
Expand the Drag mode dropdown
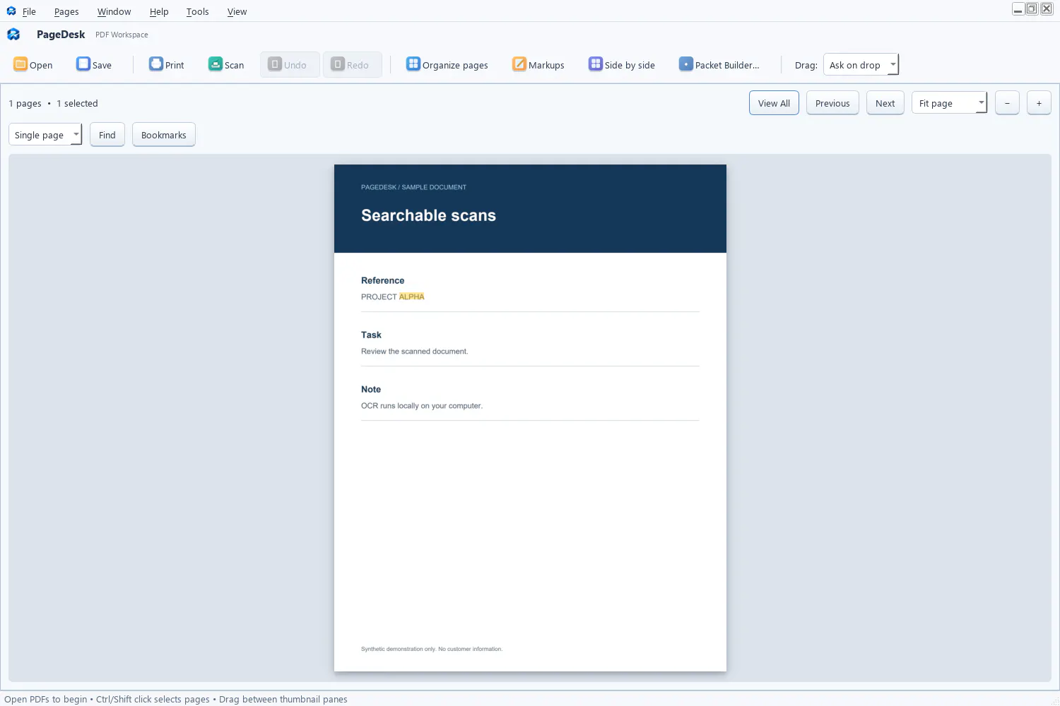(861, 64)
